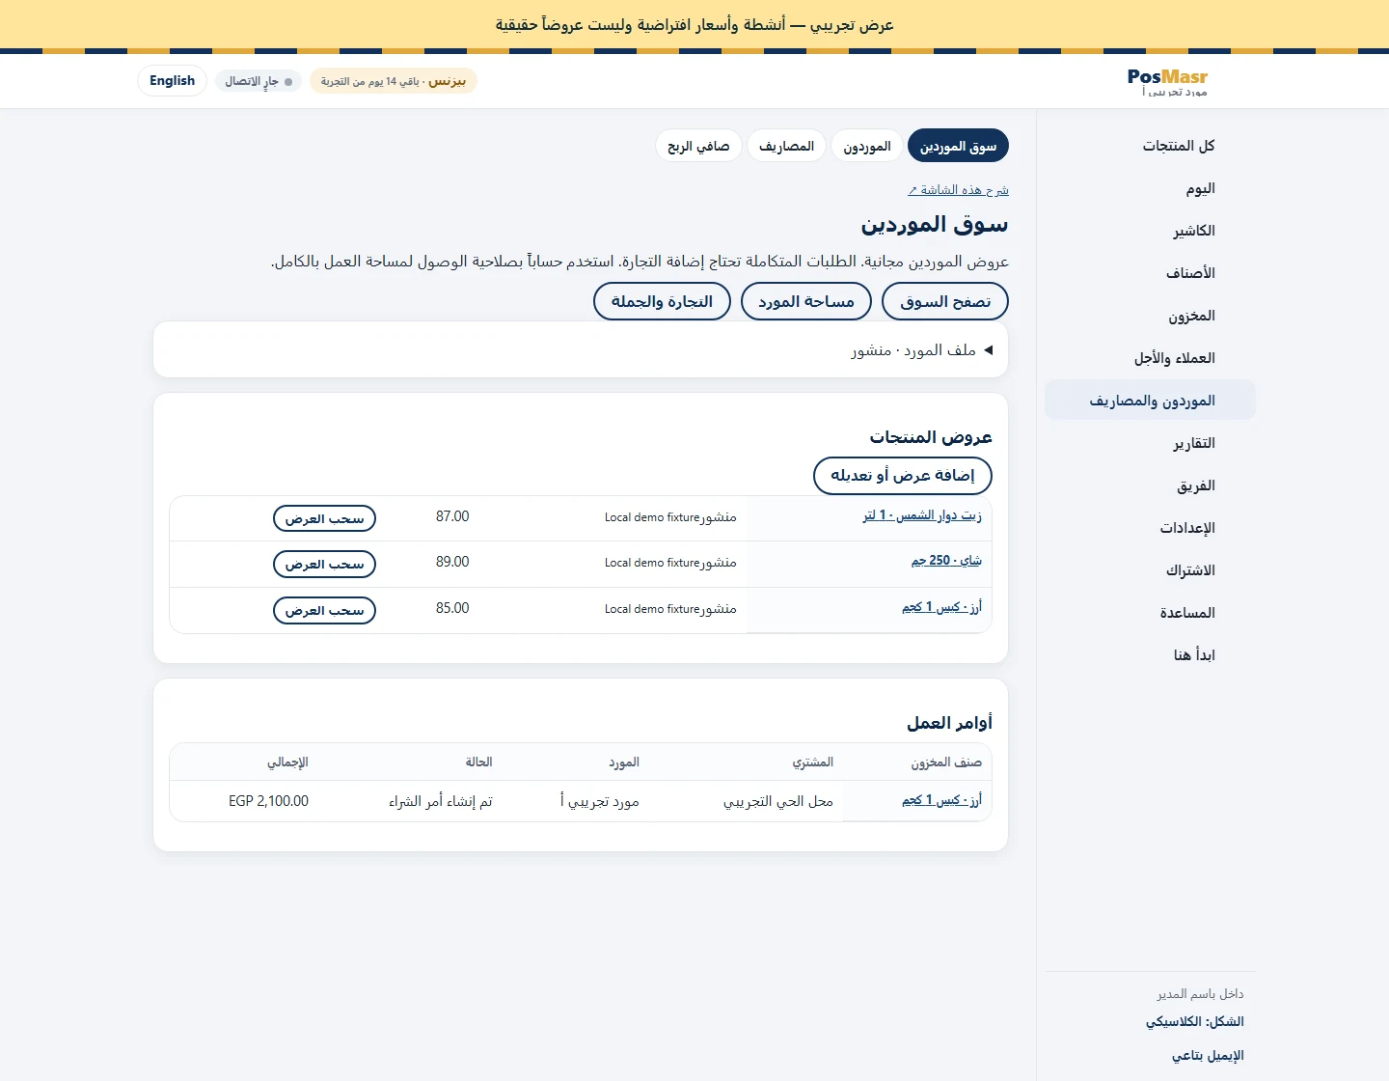Screen dimensions: 1389x1081
Task: Click the جارٍ الاتصال connection status
Action: [x=259, y=81]
